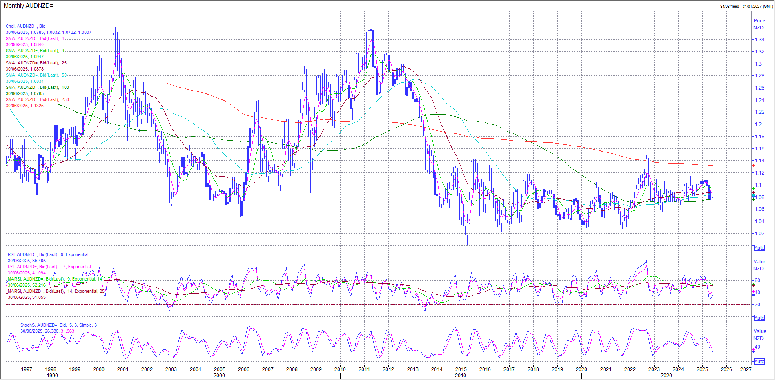This screenshot has width=775, height=380.
Task: Click the 1.02 price axis tick
Action: (x=759, y=234)
